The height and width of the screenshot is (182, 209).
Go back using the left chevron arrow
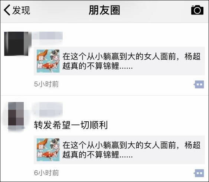click(7, 10)
